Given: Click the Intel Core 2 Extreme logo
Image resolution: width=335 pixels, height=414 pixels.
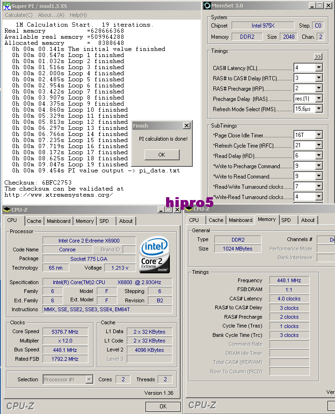Looking at the screenshot, I should [154, 255].
